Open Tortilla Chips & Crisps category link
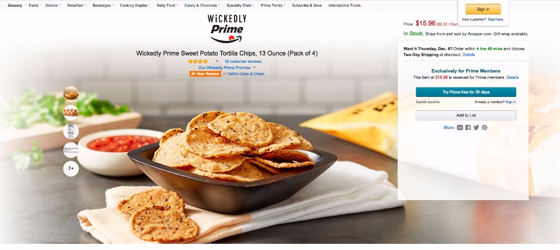 pyautogui.click(x=246, y=74)
